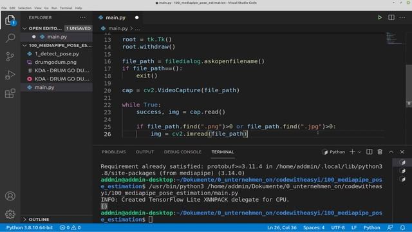Select second terminal instance in terminal list
Screen dimensions: 412x232
pyautogui.click(x=402, y=171)
